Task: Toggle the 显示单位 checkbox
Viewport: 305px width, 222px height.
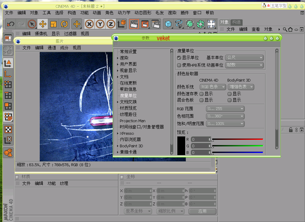Action: [x=179, y=58]
